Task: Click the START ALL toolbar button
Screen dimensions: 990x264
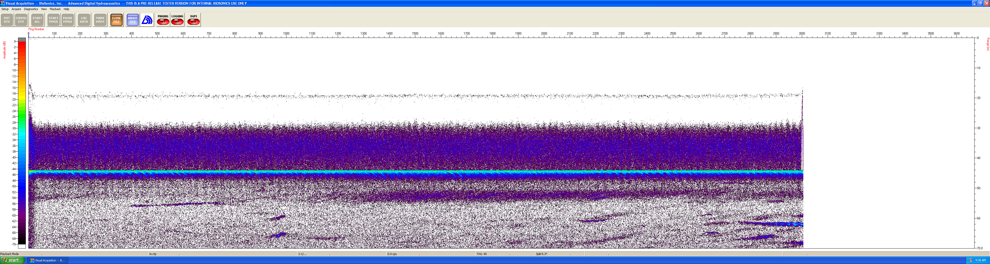Action: pyautogui.click(x=37, y=20)
